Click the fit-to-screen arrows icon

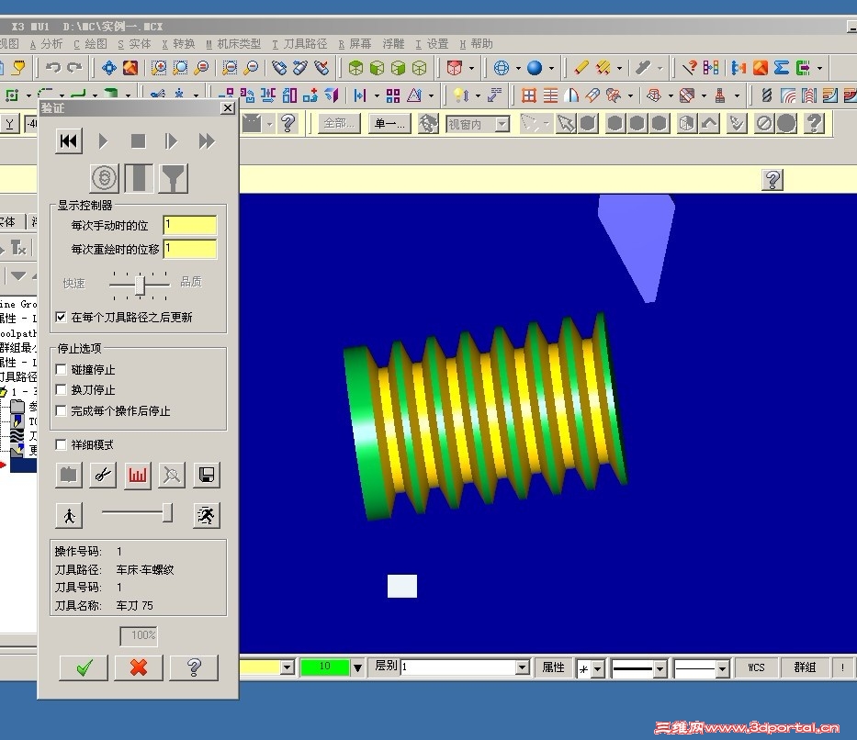coord(108,68)
